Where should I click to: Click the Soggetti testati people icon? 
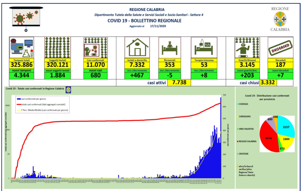pos(57,47)
